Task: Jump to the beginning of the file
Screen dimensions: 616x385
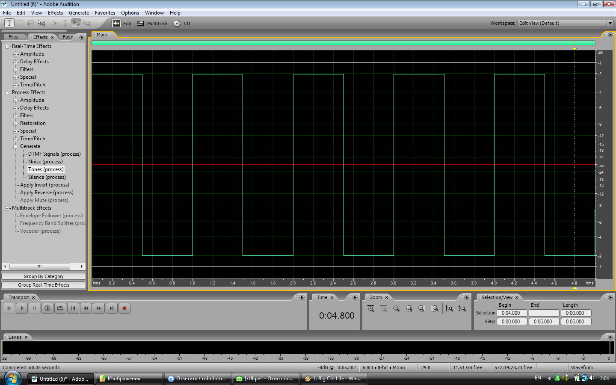Action: click(x=73, y=308)
